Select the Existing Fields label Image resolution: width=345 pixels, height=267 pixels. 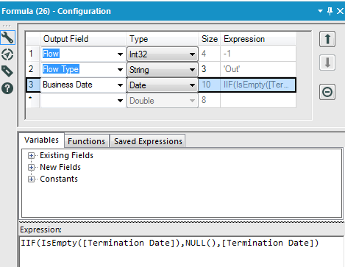coord(66,155)
